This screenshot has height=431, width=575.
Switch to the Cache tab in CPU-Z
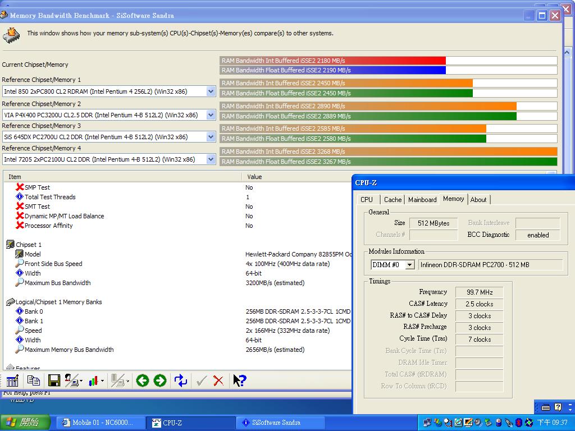tap(393, 199)
